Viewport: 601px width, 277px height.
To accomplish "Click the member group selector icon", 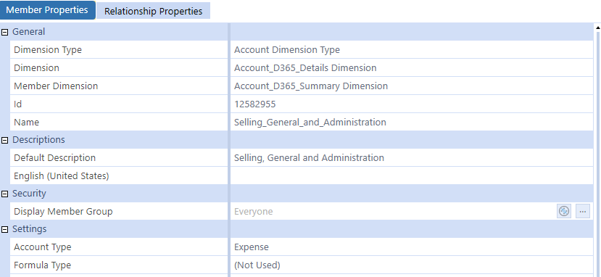I will [x=564, y=211].
